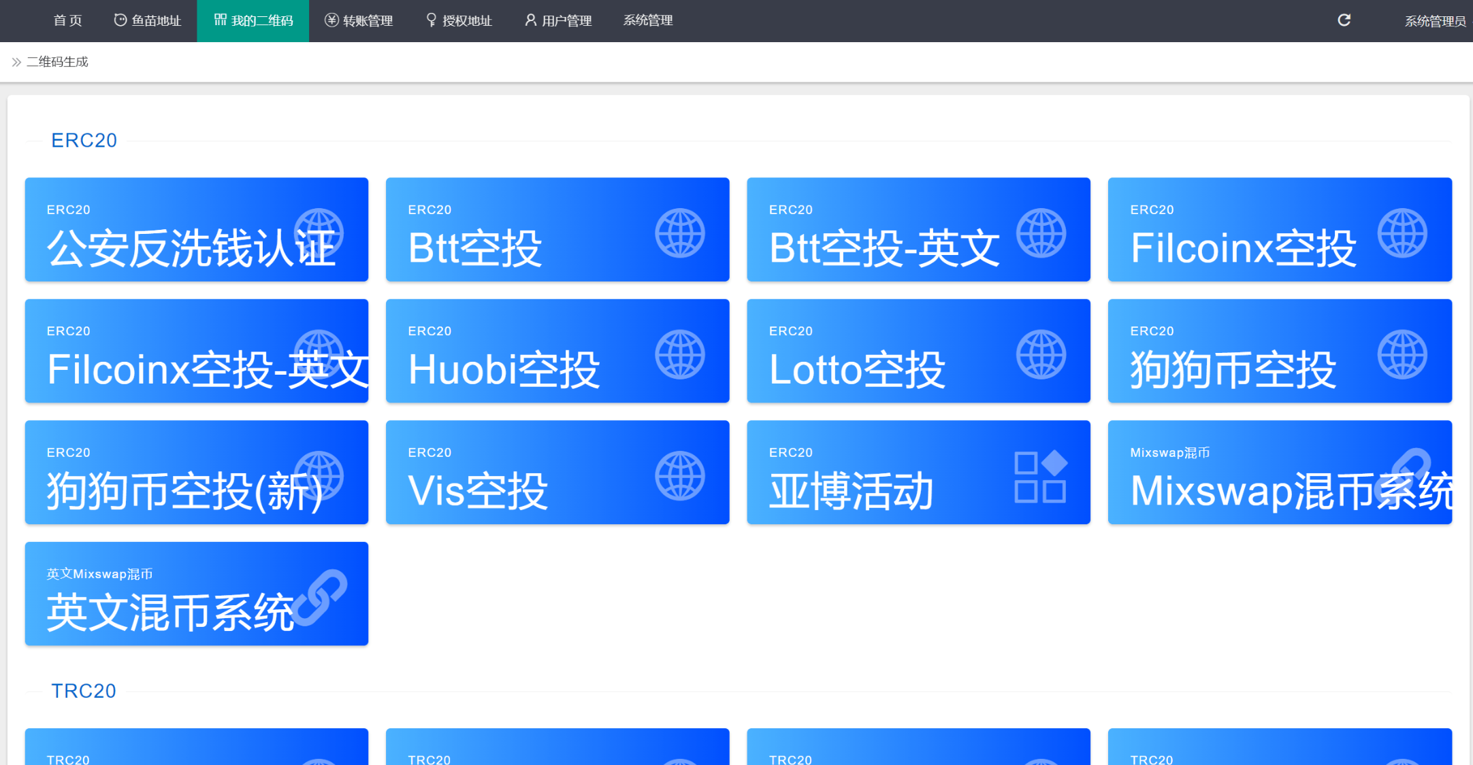1473x765 pixels.
Task: Open the 公安反洗钱认证 card
Action: [x=197, y=229]
